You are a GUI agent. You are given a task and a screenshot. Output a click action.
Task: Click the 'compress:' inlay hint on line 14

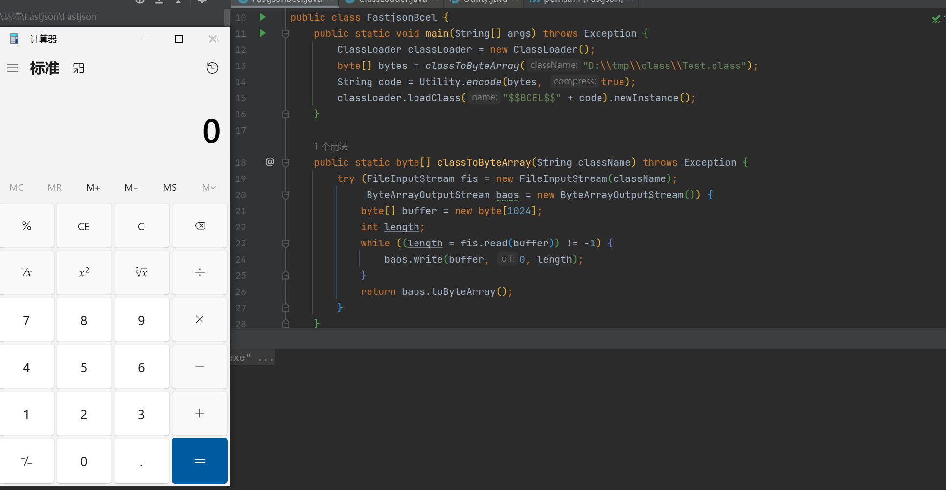pyautogui.click(x=575, y=81)
